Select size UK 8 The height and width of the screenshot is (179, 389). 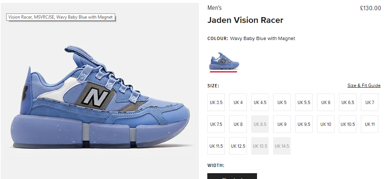[x=238, y=124]
